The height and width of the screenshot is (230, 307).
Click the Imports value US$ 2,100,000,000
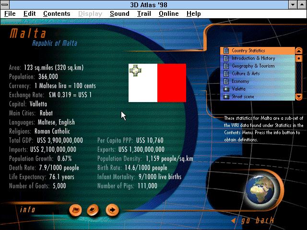53,149
